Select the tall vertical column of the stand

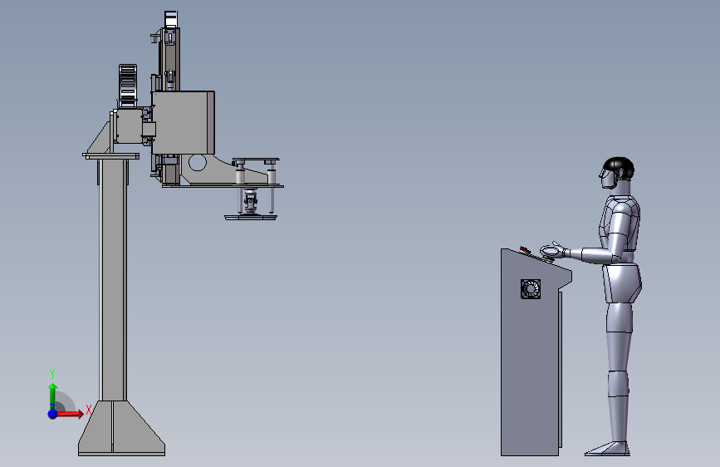tap(113, 279)
